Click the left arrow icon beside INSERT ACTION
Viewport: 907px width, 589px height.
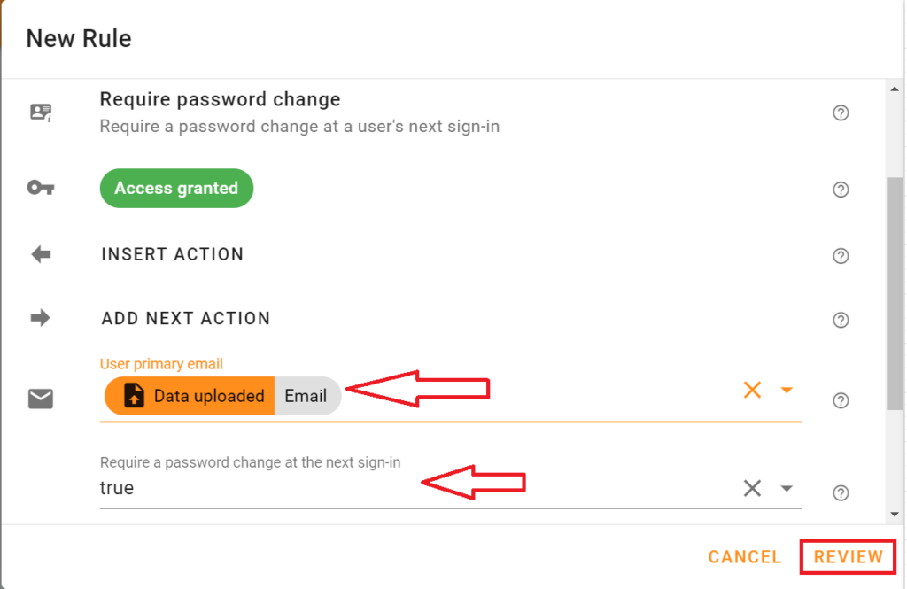click(x=40, y=254)
